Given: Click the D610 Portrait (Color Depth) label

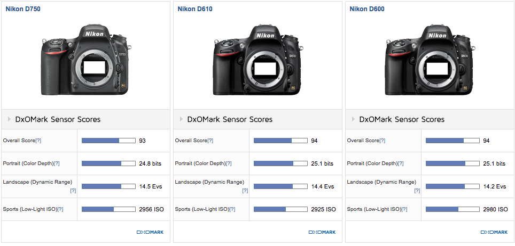Looking at the screenshot, I should coord(200,163).
